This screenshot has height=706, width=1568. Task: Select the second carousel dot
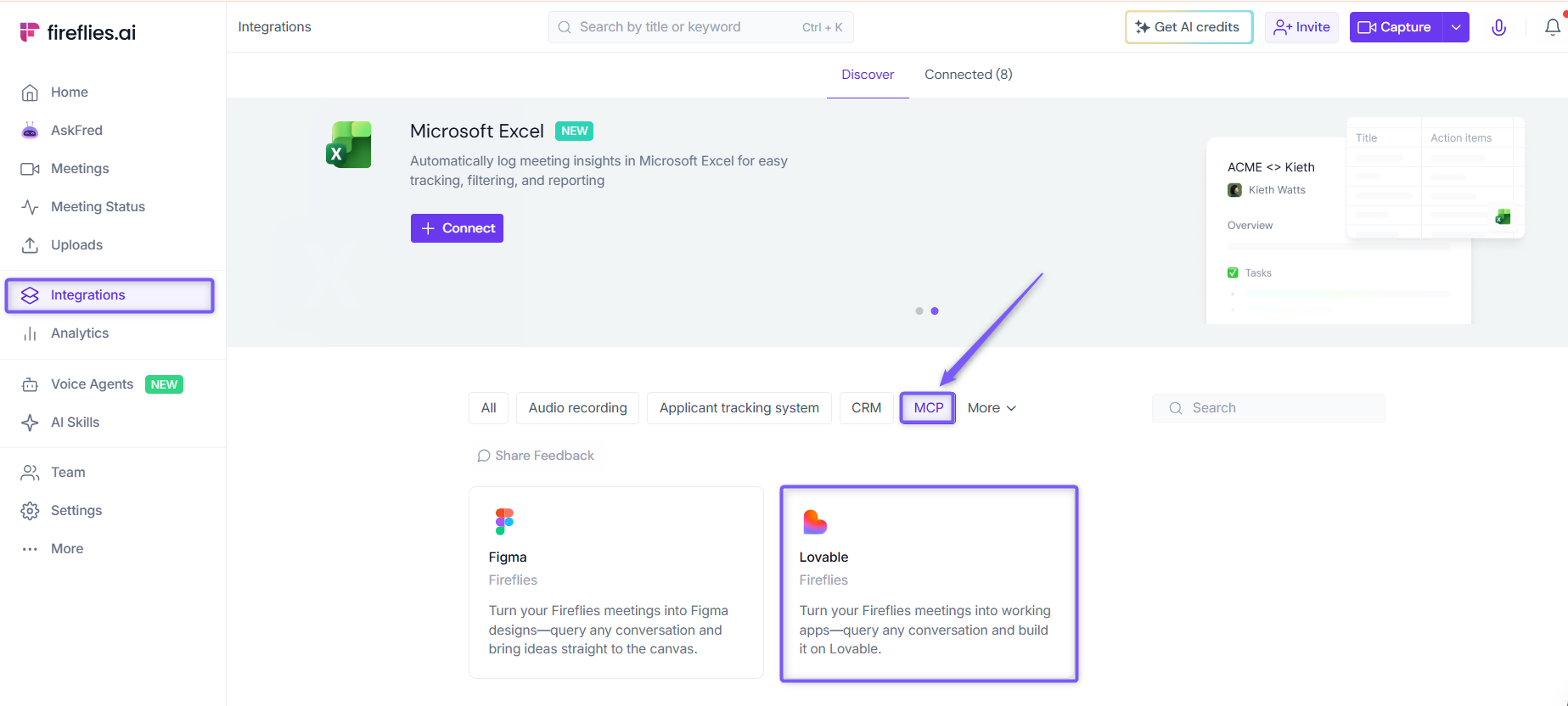coord(935,311)
